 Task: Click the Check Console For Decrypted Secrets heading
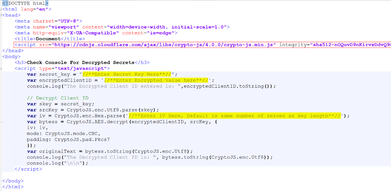tap(81, 63)
